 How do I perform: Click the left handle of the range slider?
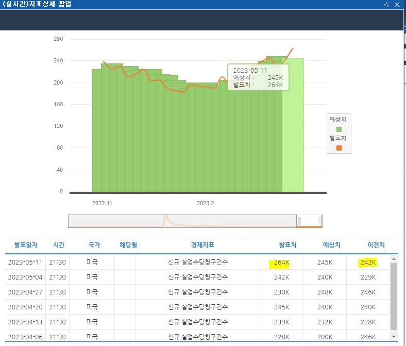pyautogui.click(x=299, y=221)
